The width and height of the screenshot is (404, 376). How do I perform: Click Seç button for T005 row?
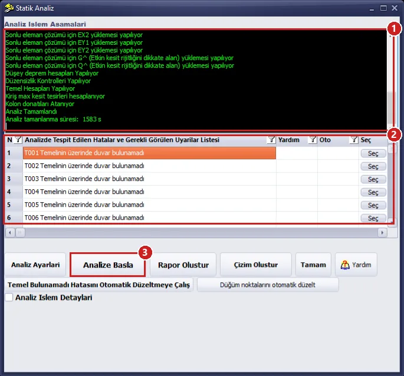(373, 205)
